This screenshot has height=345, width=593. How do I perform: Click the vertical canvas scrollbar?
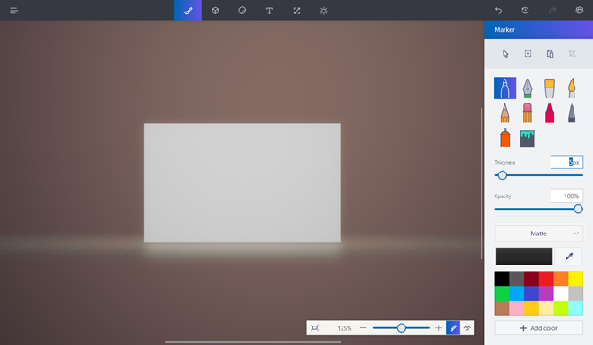coord(481,184)
